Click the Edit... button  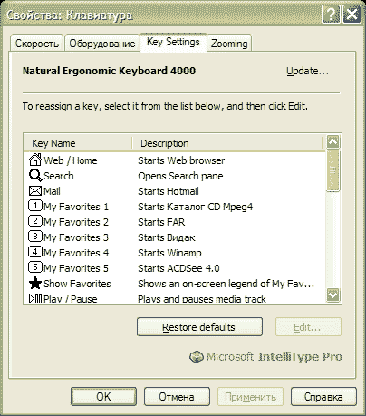(x=308, y=327)
